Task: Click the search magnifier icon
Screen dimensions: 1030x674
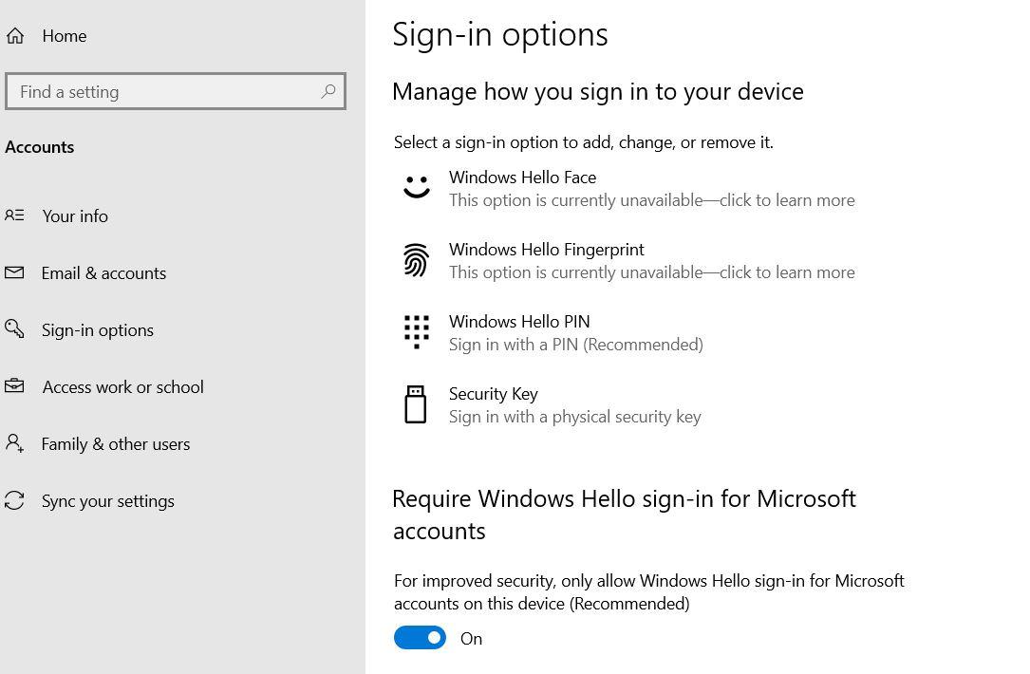Action: (x=328, y=91)
